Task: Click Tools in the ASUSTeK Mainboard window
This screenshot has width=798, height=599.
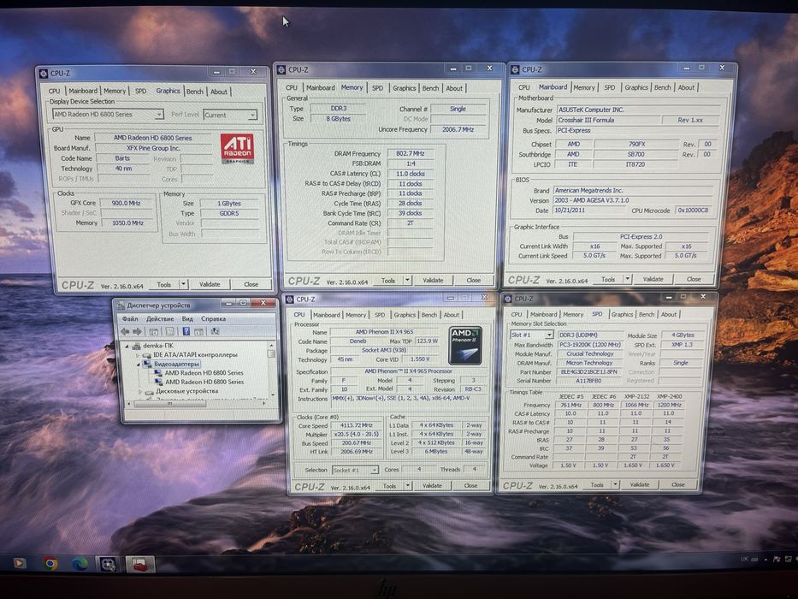Action: [609, 279]
